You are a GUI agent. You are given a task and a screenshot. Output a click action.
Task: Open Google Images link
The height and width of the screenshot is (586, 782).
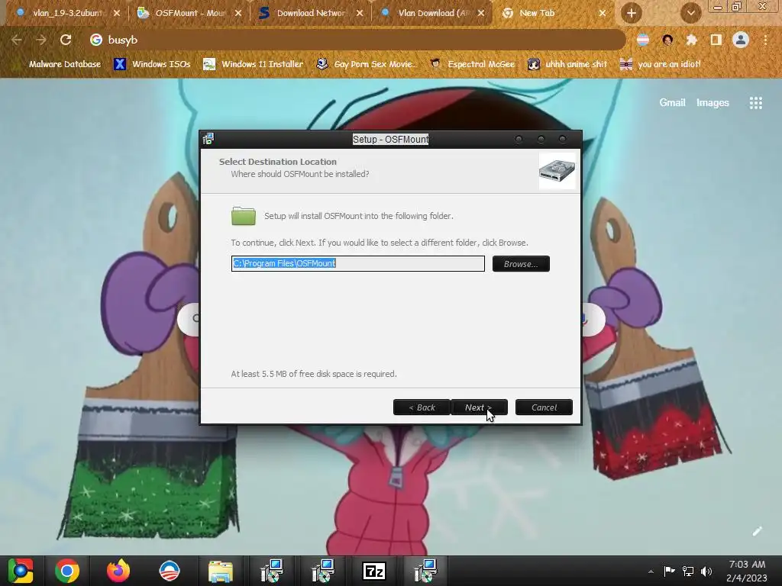713,103
